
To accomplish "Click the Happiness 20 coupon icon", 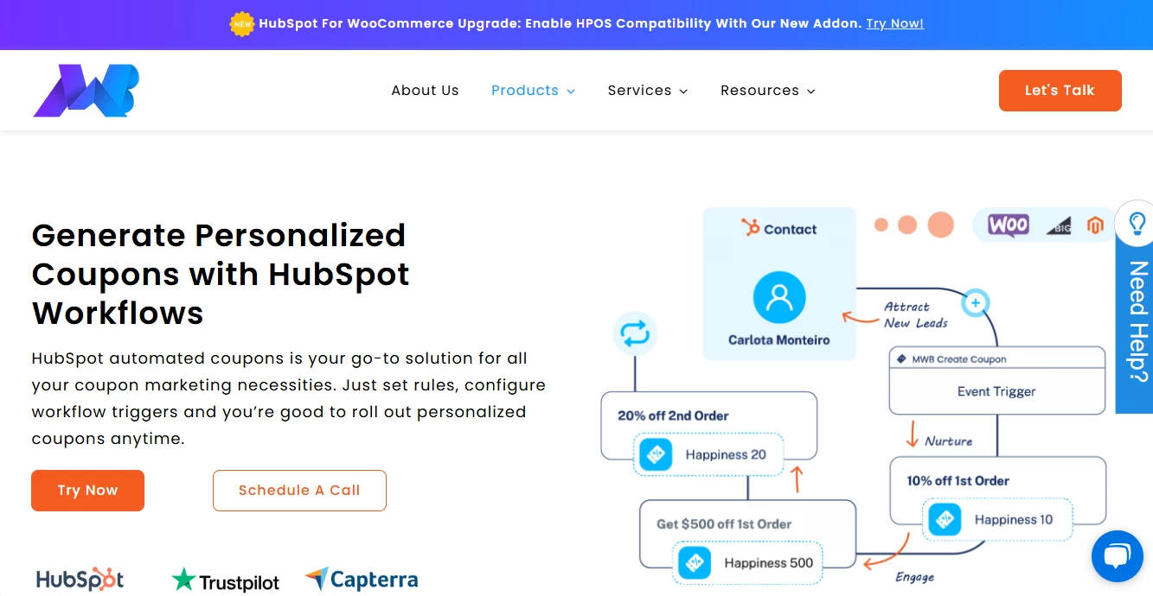I will [656, 455].
